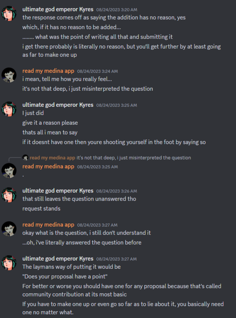Screen dimensions: 236x318
Task: Open read my medina app username at 3:25 AM
Action: click(48, 167)
